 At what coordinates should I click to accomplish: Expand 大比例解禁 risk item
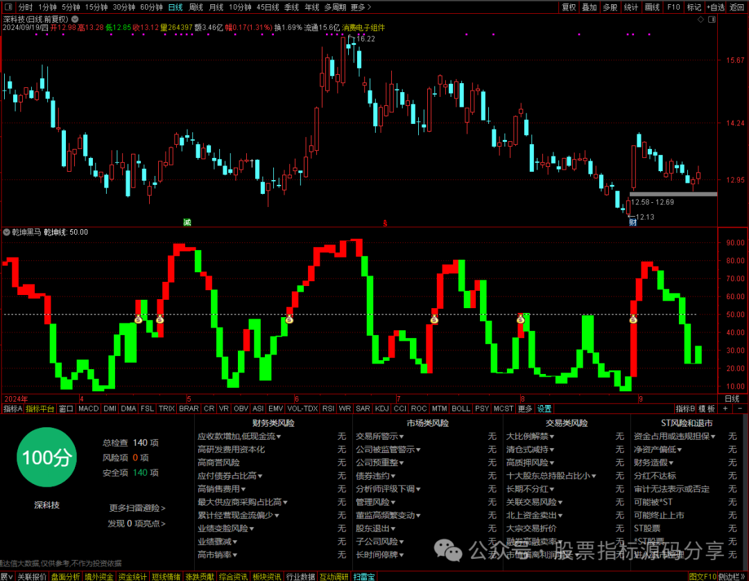[x=531, y=436]
